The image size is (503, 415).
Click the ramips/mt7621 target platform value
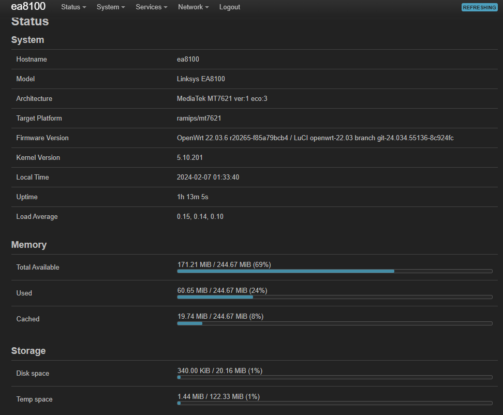[x=199, y=118]
